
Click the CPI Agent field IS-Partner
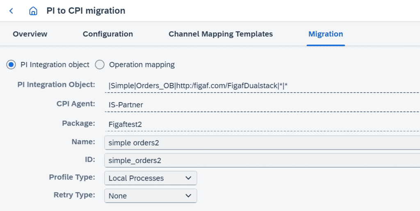coord(262,105)
